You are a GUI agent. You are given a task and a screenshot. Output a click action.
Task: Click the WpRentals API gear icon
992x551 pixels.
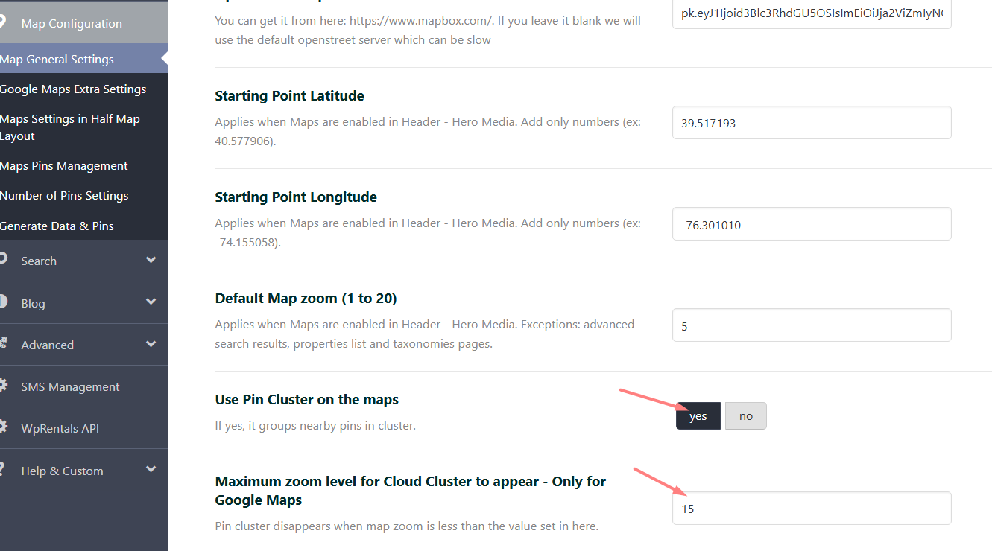coord(3,427)
